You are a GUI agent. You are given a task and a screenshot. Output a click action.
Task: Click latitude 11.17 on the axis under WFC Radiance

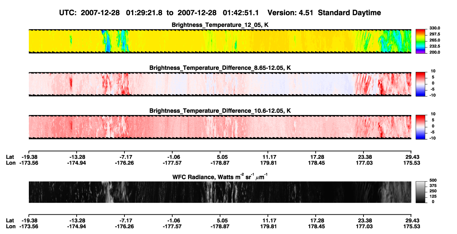pos(268,221)
